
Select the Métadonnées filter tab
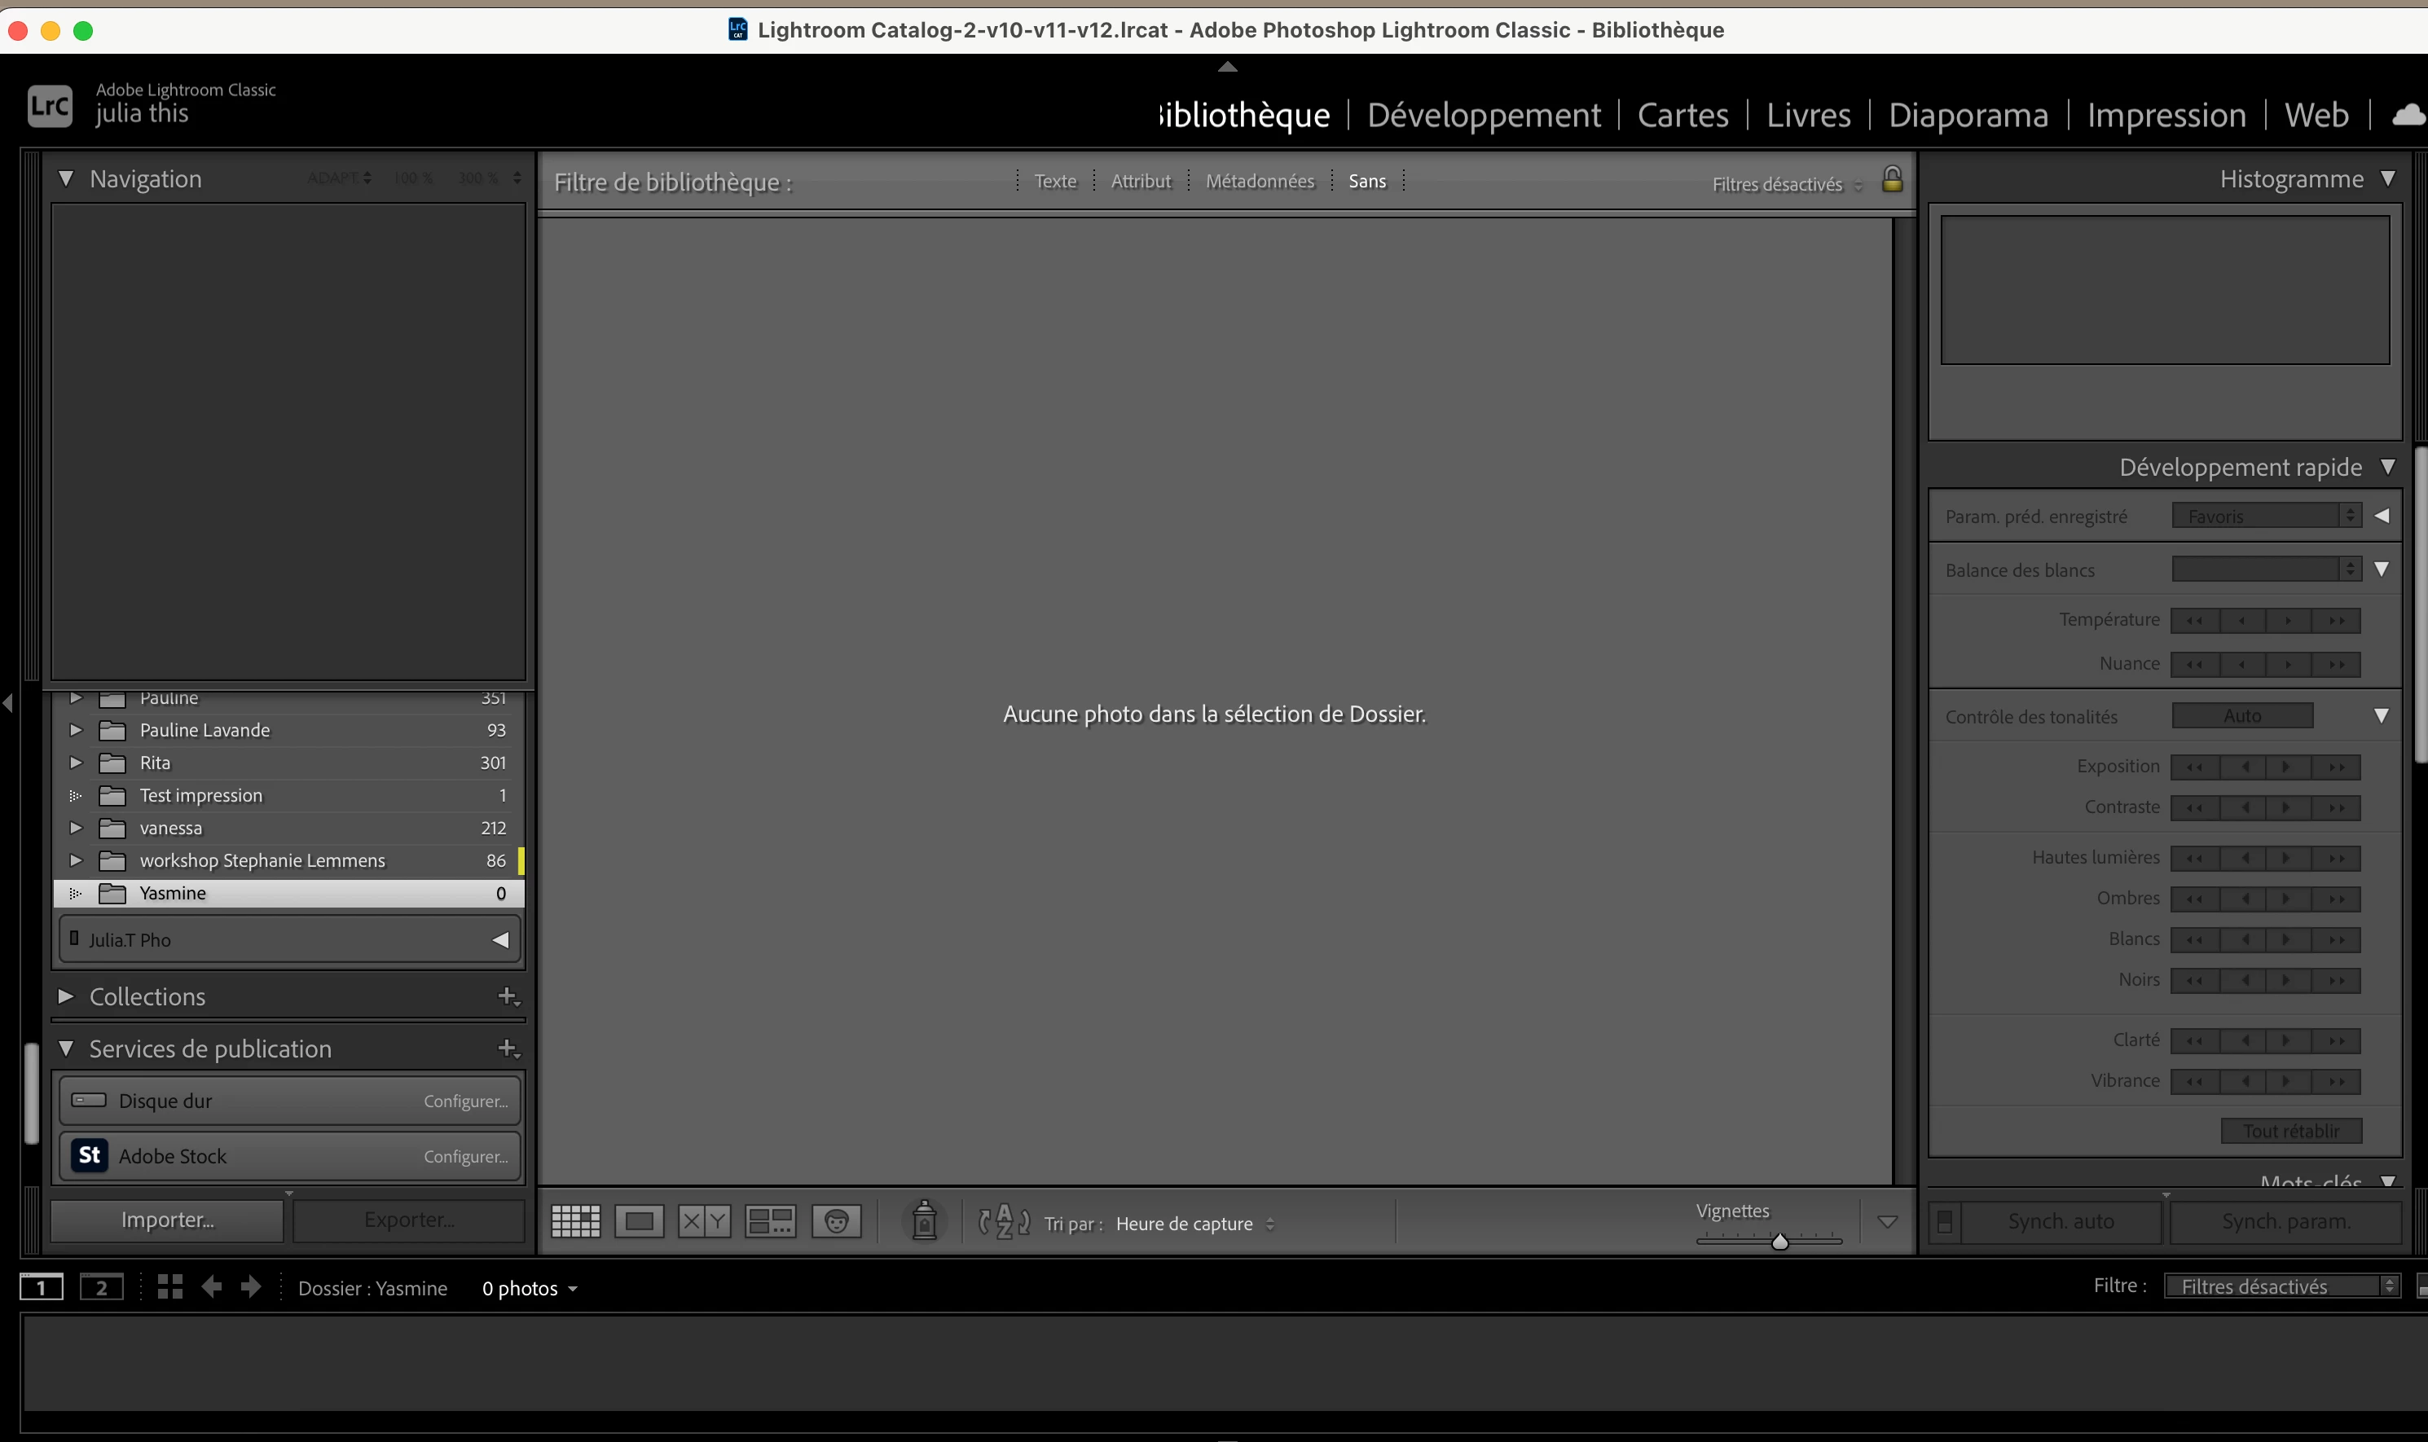[1259, 181]
